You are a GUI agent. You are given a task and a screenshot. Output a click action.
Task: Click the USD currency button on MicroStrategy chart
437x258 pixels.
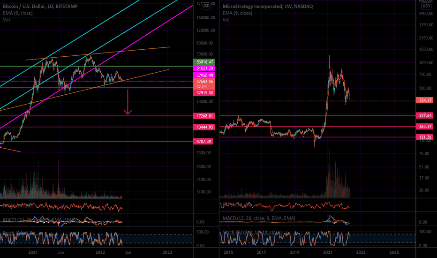pos(426,6)
